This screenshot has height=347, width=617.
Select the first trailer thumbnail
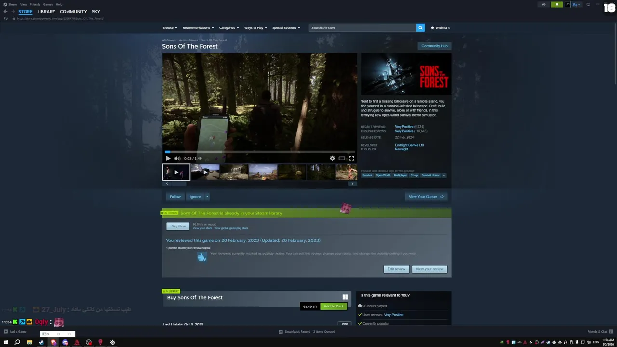(176, 172)
